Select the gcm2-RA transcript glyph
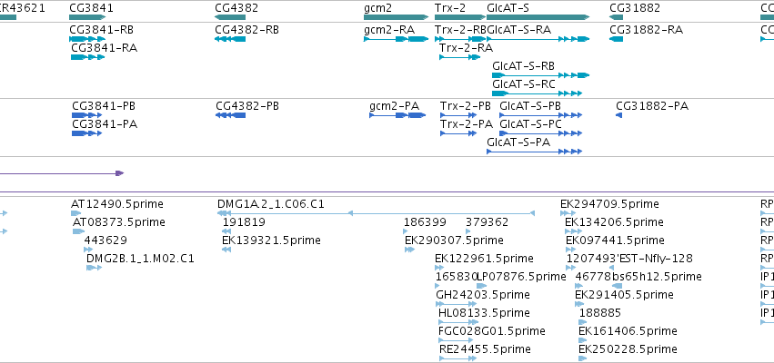Screen dimensions: 774x363 (x=396, y=39)
